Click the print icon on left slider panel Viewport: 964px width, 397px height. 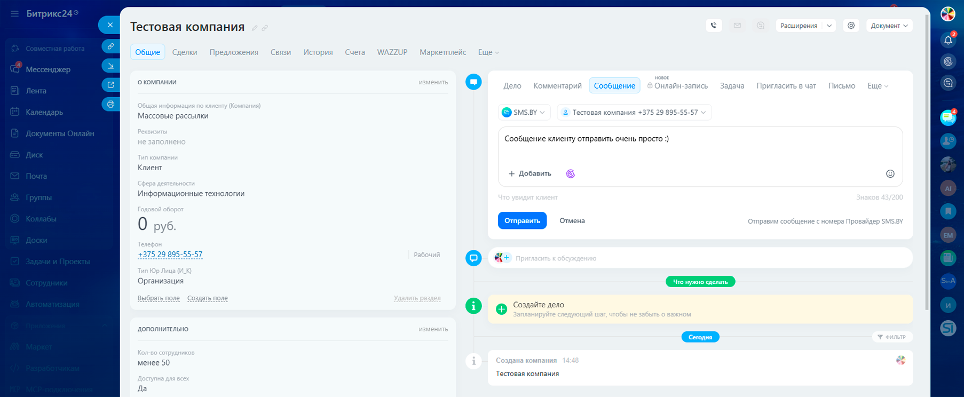tap(110, 105)
